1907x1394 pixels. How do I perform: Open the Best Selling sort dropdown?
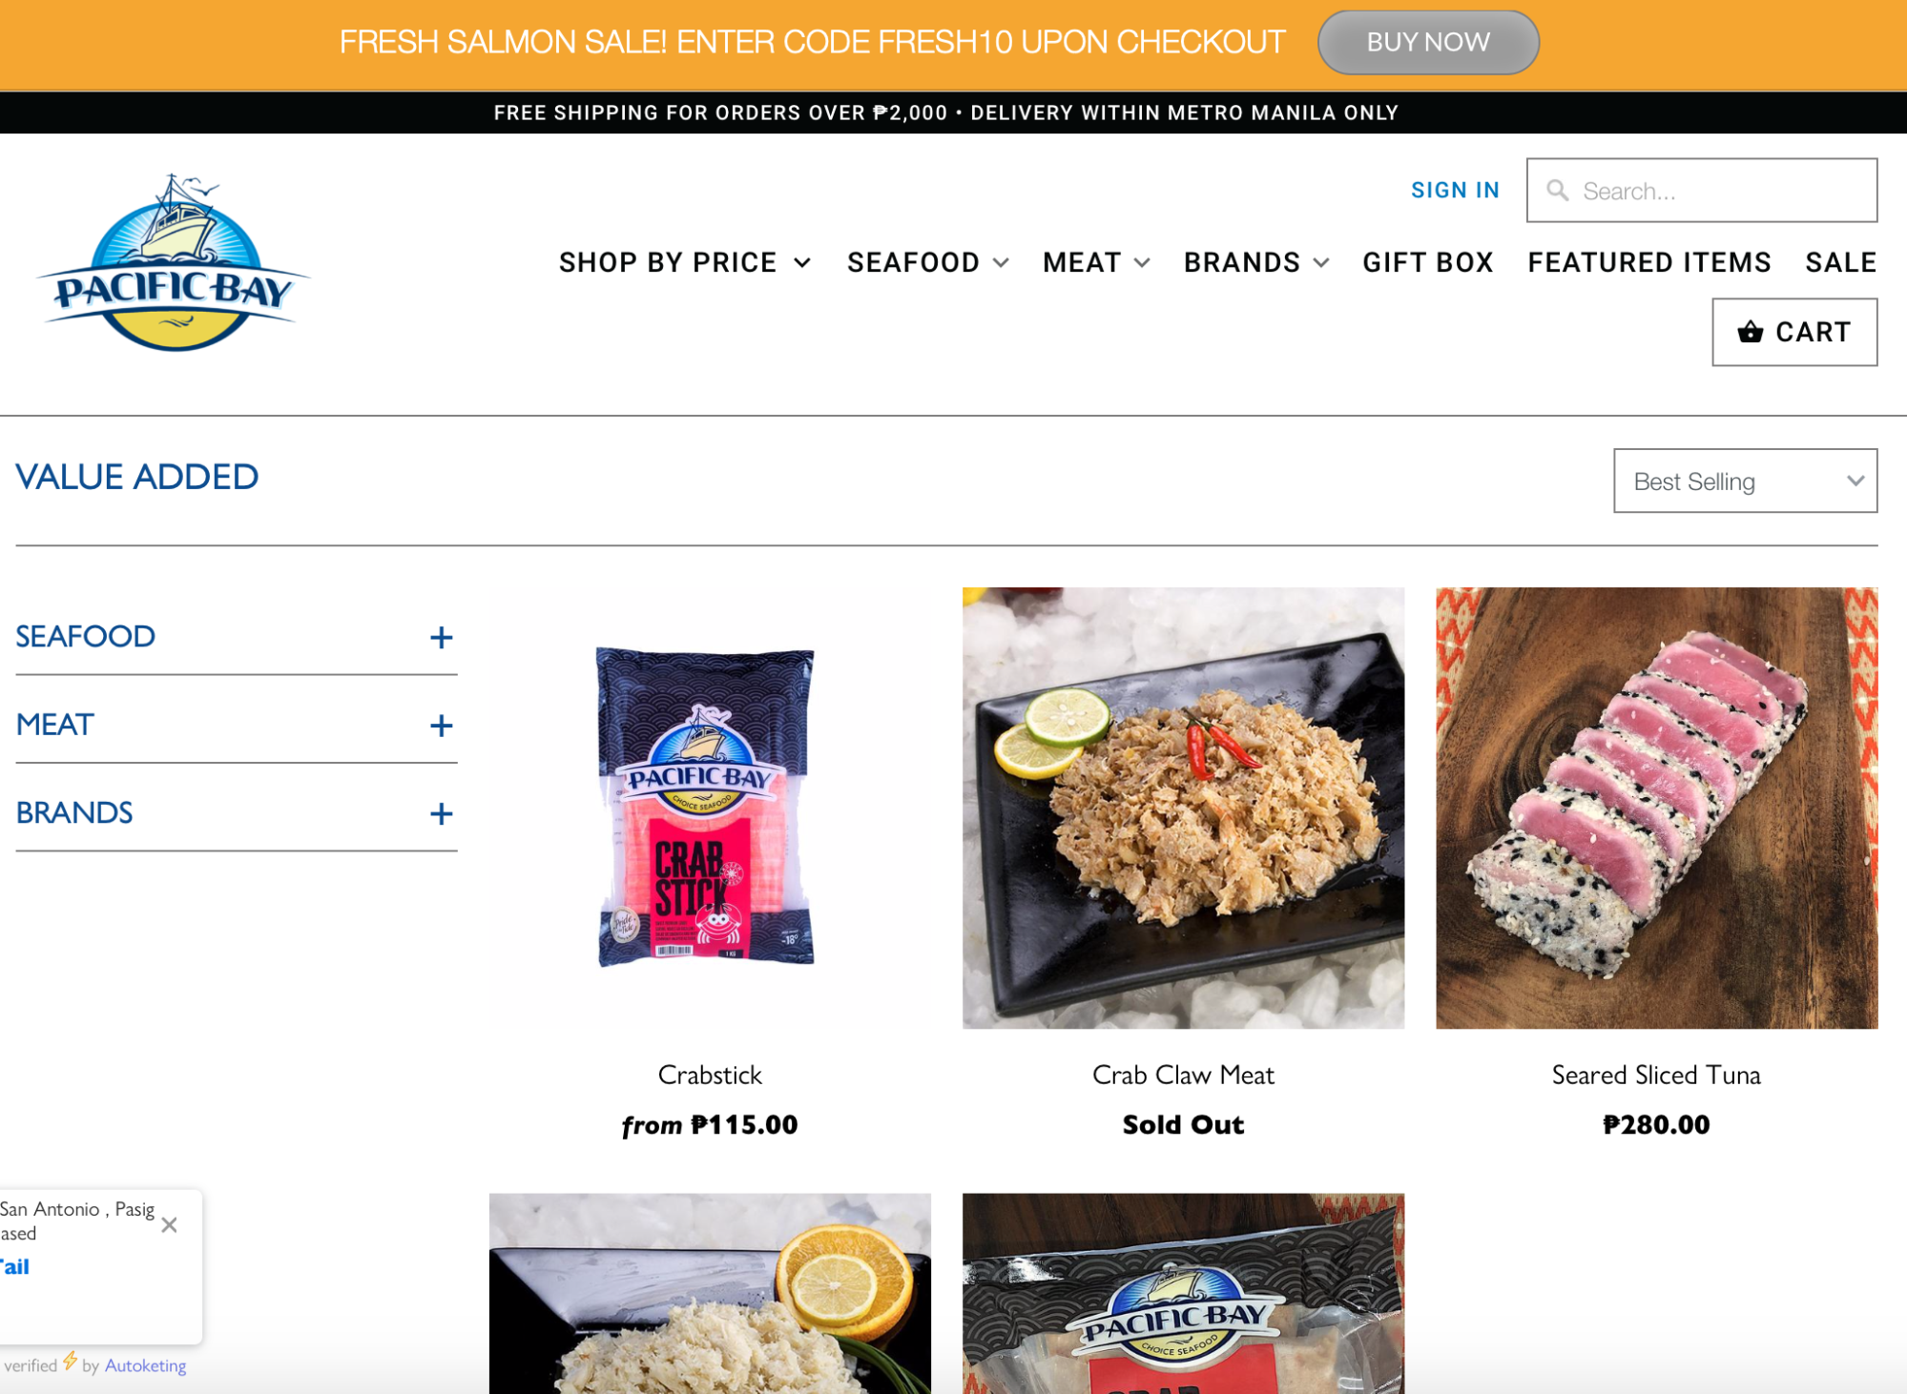tap(1745, 481)
